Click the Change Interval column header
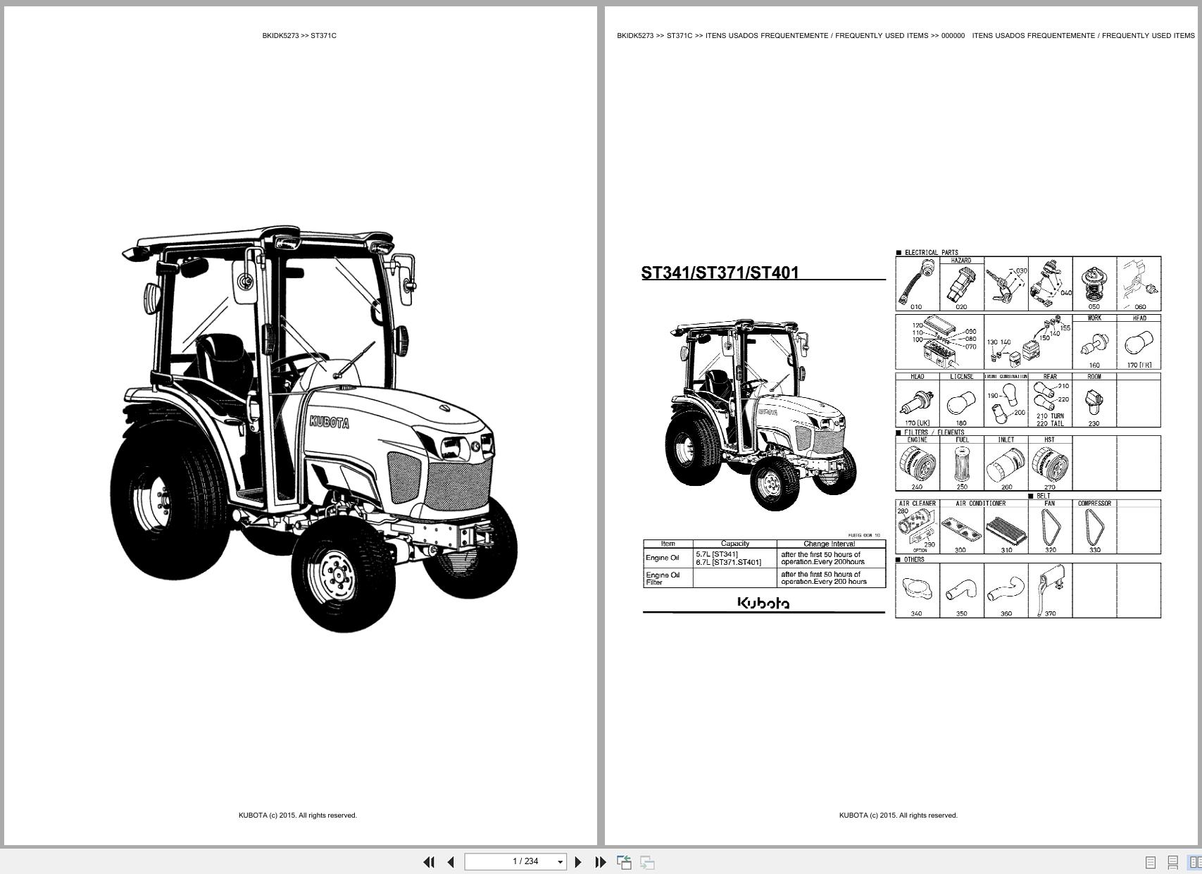 [x=829, y=544]
